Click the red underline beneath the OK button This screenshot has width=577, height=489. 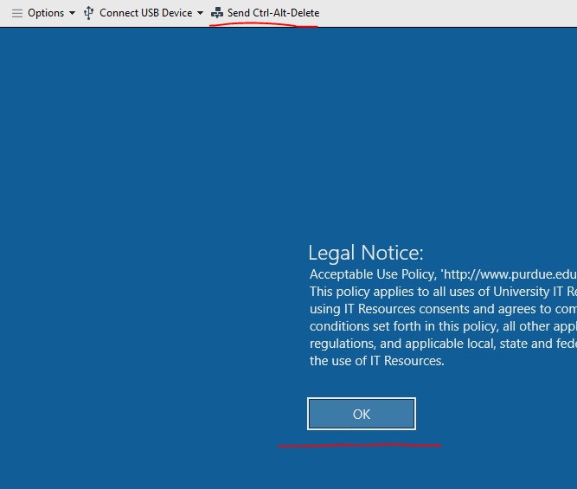pos(359,446)
